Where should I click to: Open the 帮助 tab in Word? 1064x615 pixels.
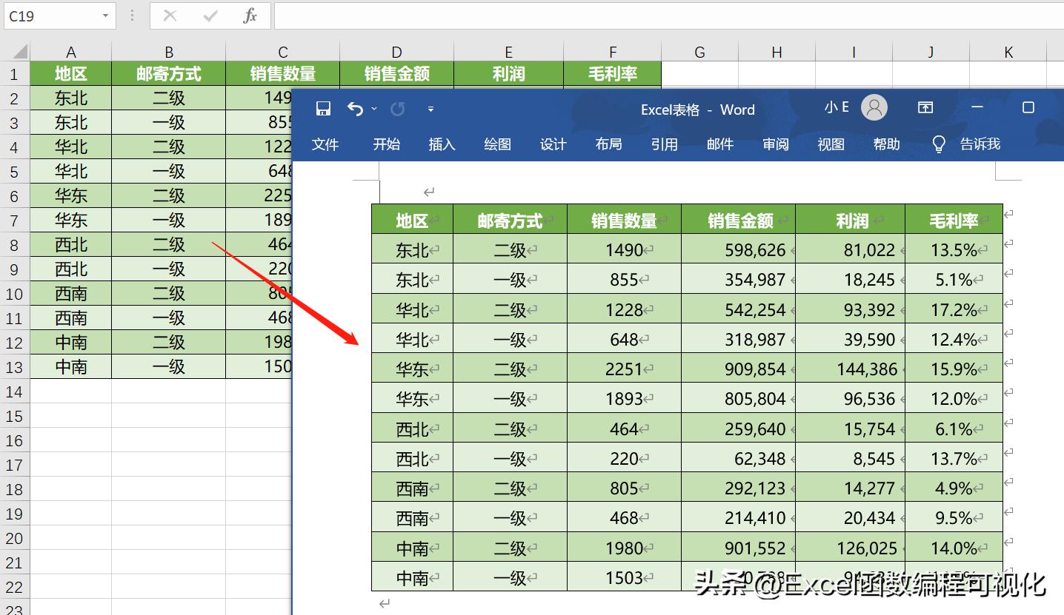coord(886,144)
